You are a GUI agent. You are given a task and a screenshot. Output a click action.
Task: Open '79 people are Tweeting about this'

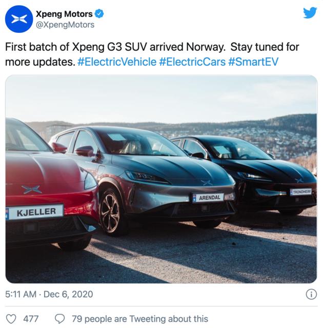(x=140, y=319)
